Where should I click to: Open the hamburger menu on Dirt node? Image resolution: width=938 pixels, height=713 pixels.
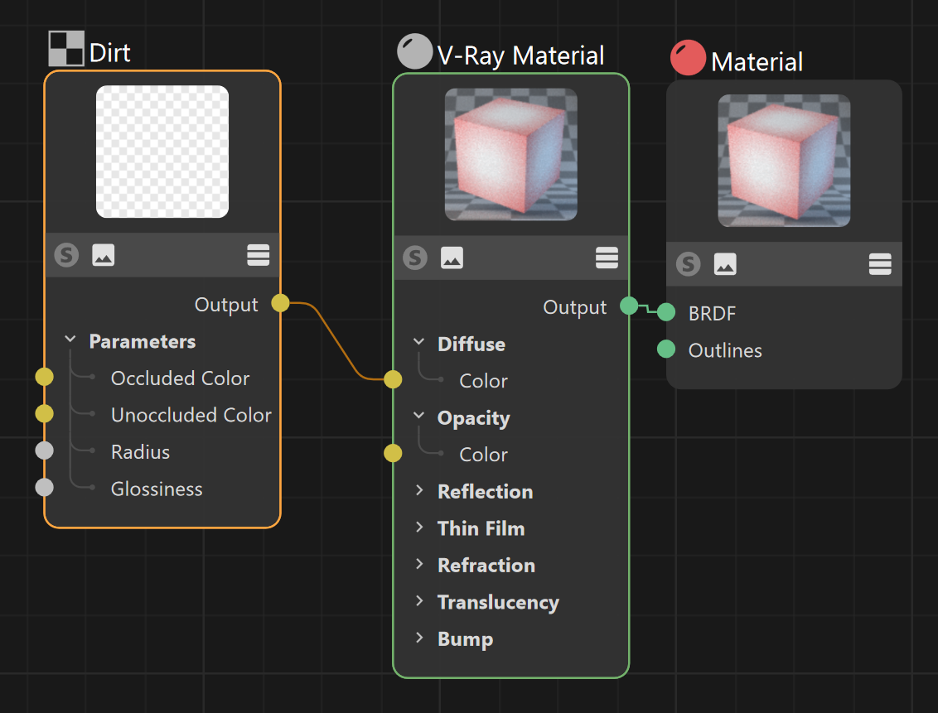click(x=259, y=255)
